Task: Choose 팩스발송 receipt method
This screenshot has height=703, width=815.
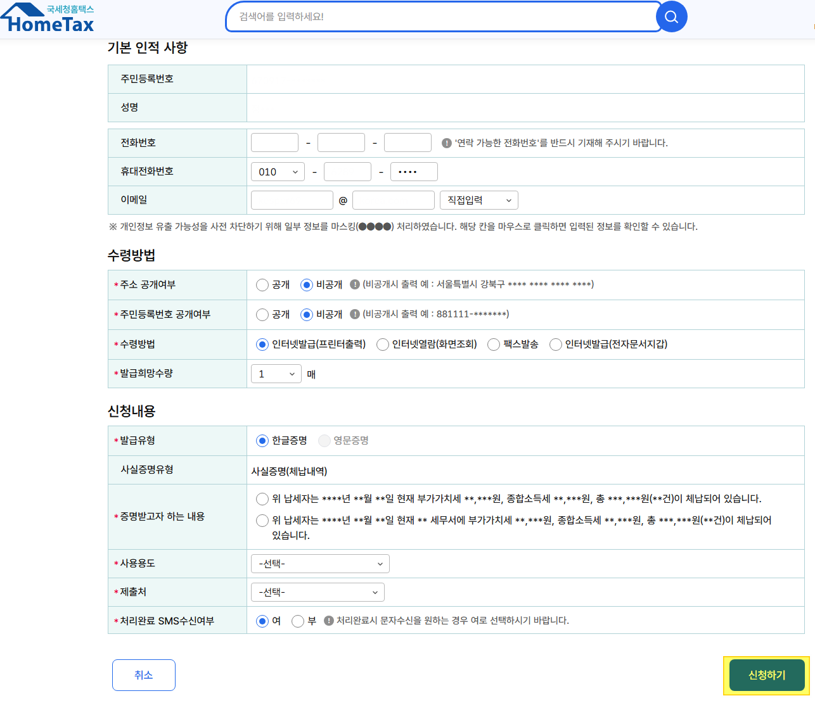Action: 493,345
